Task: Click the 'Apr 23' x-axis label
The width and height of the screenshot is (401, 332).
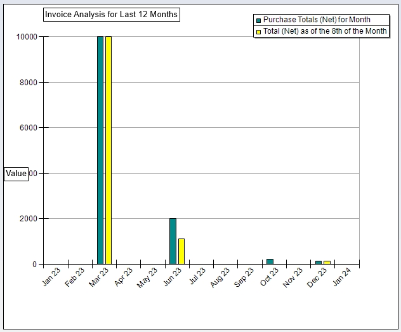Action: [x=124, y=278]
